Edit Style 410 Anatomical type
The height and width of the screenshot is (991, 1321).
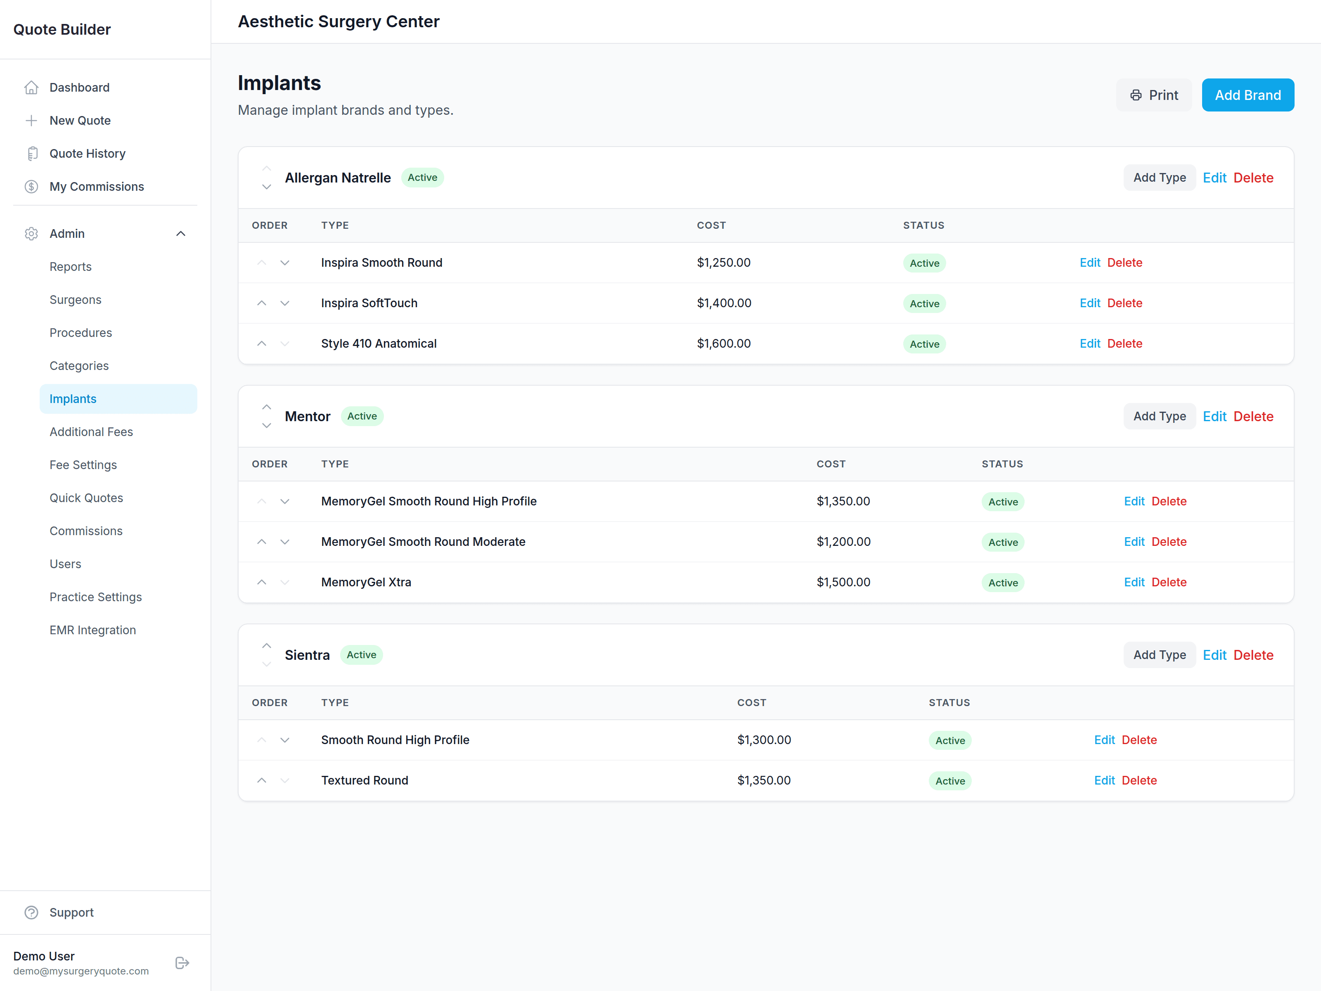1090,344
